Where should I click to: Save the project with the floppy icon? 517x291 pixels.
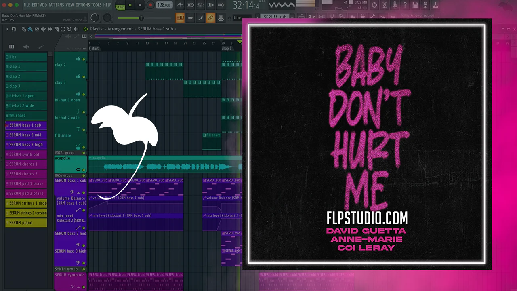(415, 5)
